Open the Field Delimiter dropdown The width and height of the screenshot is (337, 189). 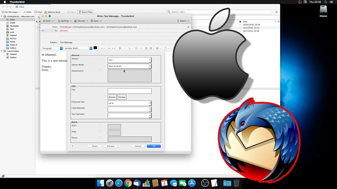pos(130,109)
